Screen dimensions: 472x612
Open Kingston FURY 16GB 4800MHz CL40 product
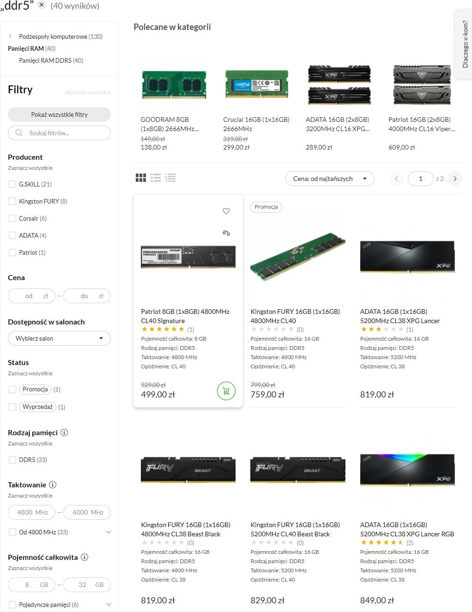[x=295, y=316]
